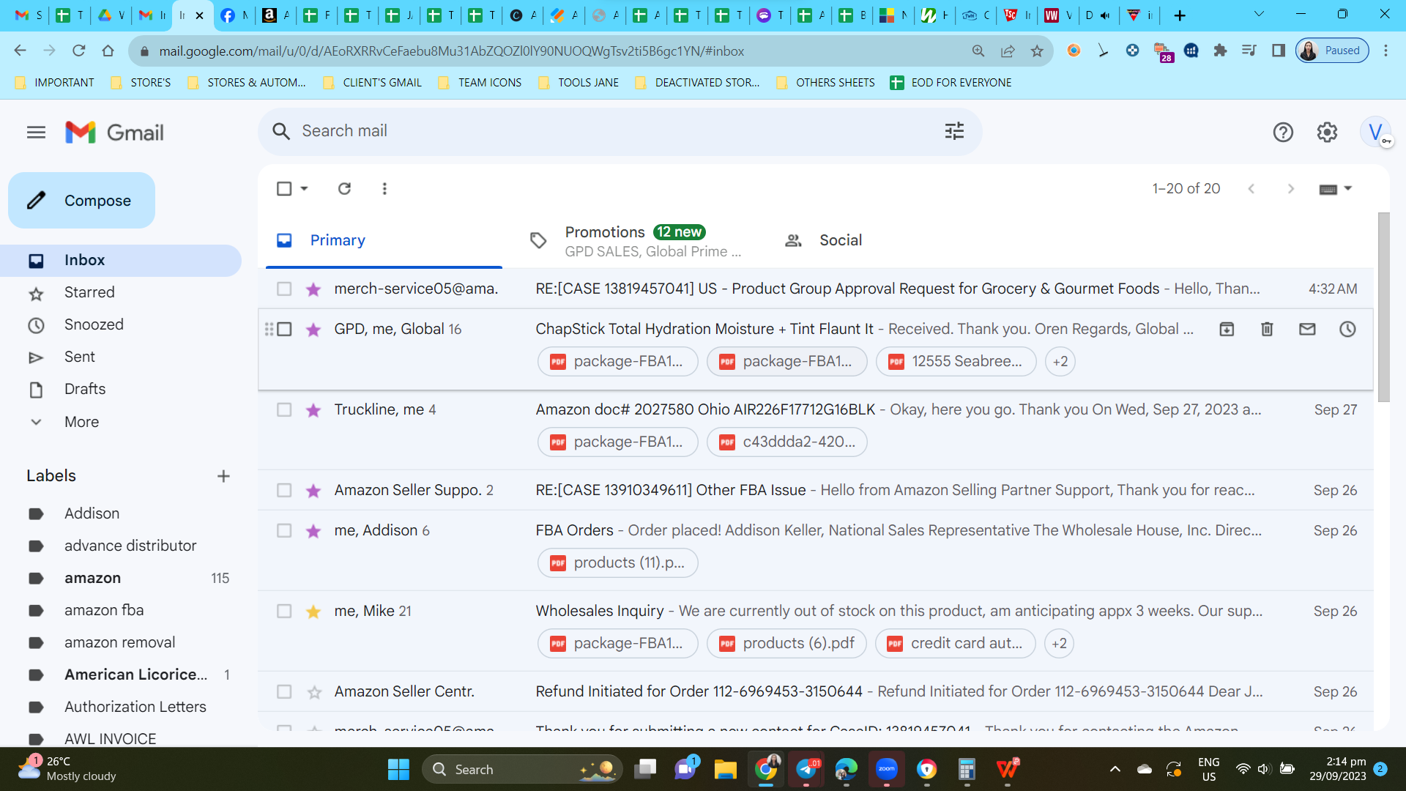Open Chrome extensions puzzle icon
The image size is (1406, 791).
[1220, 51]
